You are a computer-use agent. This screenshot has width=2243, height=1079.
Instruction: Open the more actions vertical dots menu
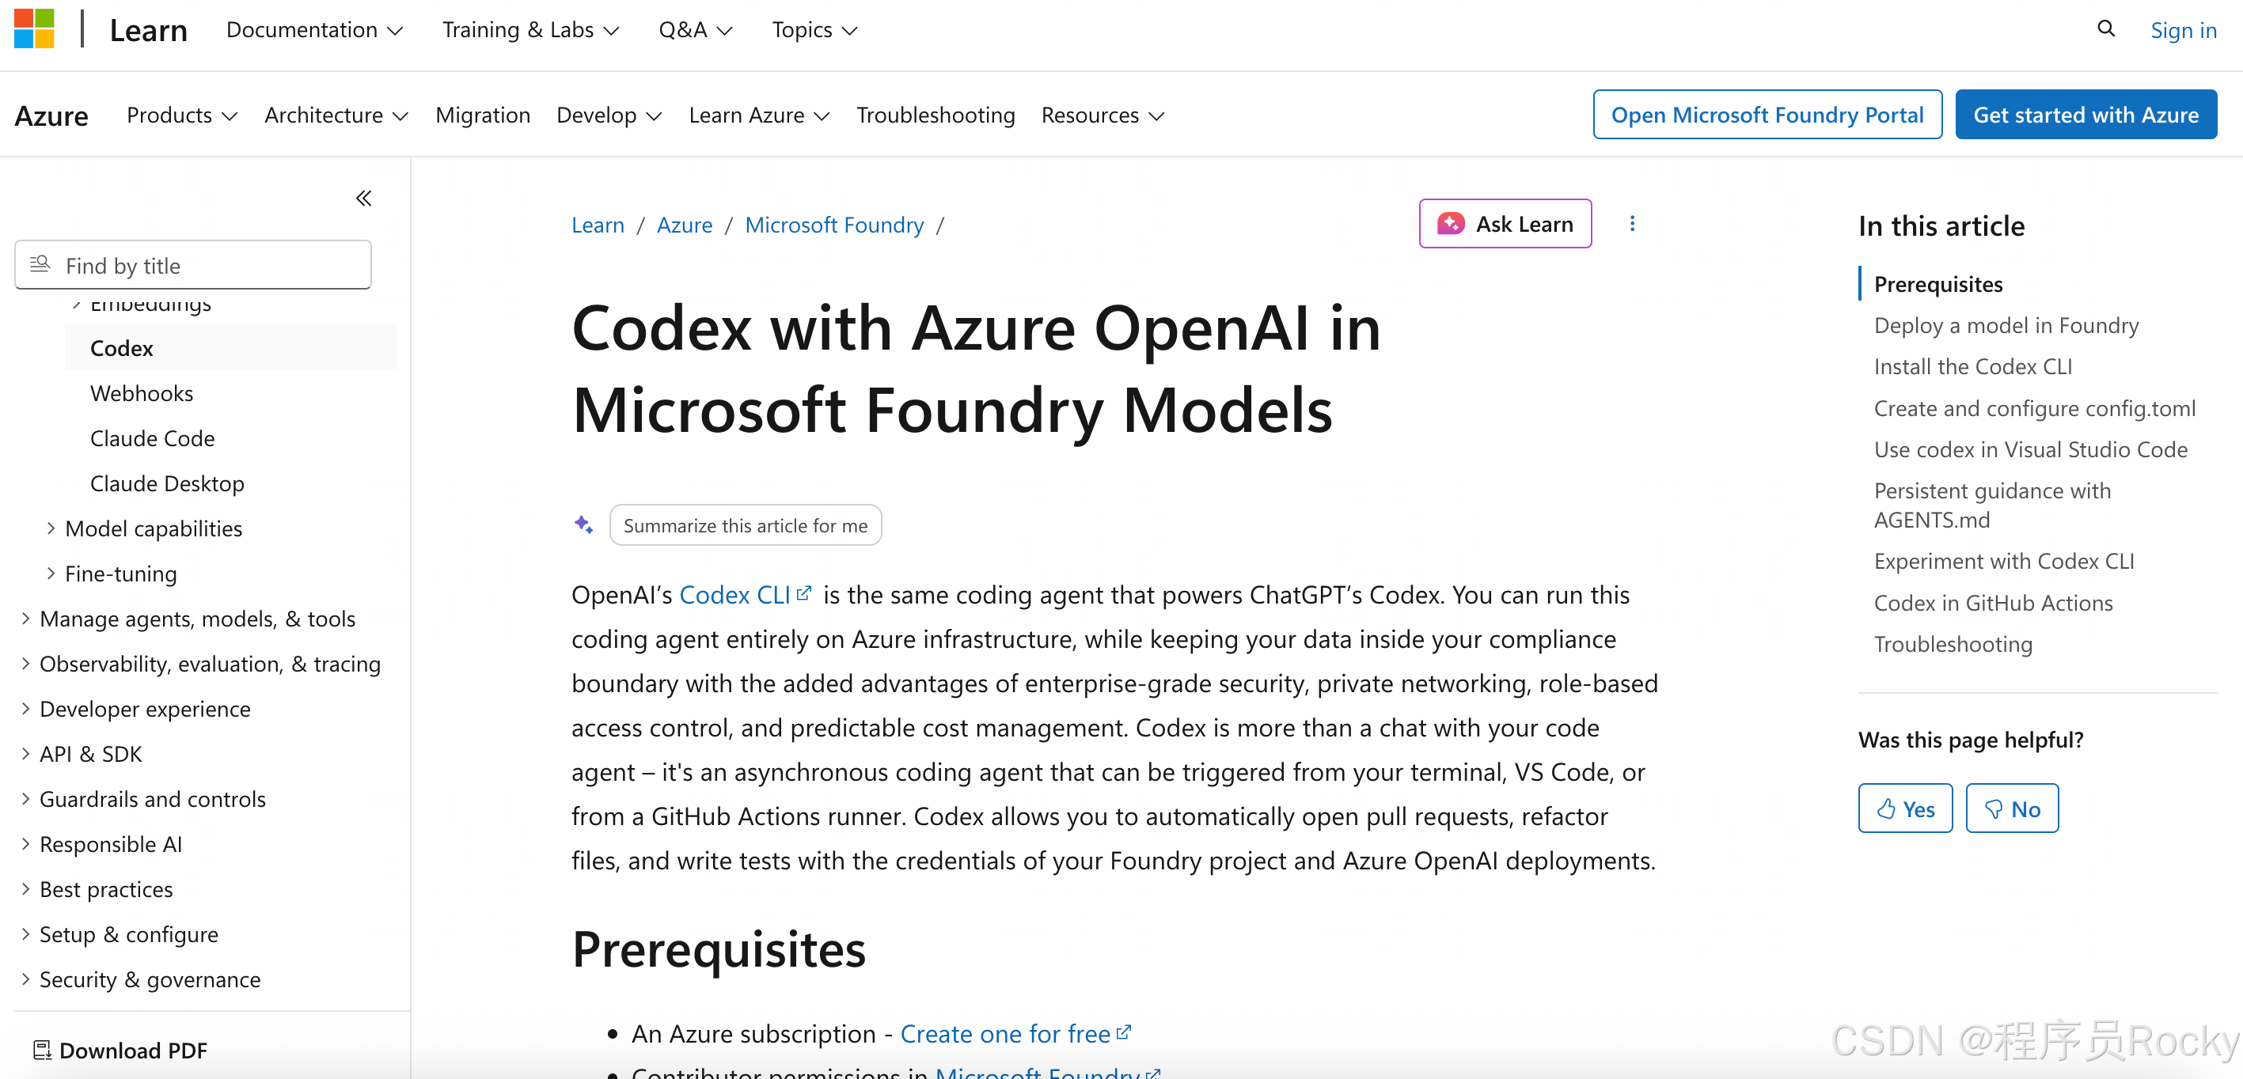[1632, 224]
